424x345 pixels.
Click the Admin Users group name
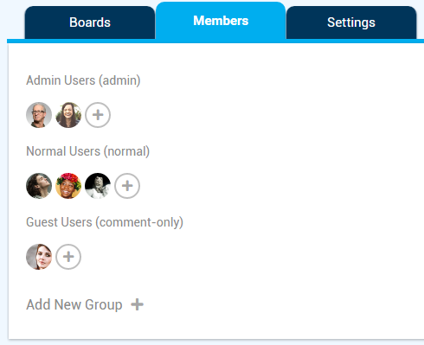(x=61, y=80)
